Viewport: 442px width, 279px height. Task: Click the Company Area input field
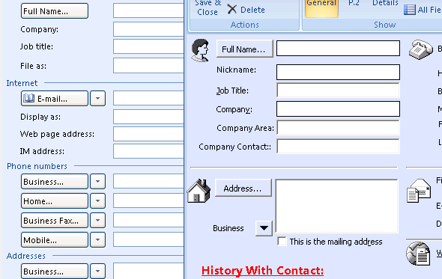(338, 128)
